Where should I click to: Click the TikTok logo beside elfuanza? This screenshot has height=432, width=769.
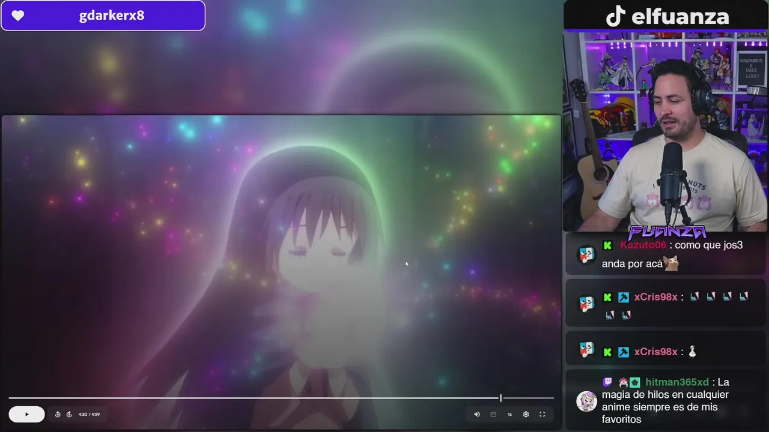[616, 16]
